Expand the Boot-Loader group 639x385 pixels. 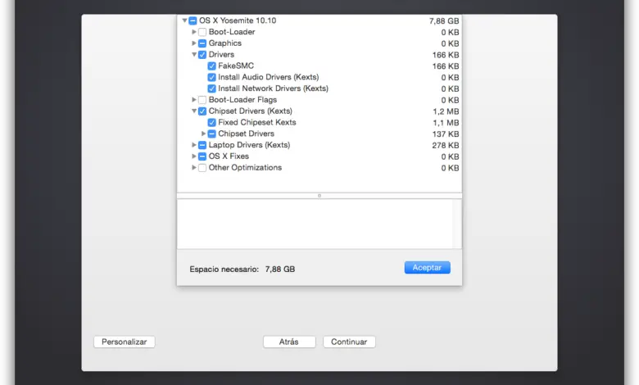click(x=194, y=32)
